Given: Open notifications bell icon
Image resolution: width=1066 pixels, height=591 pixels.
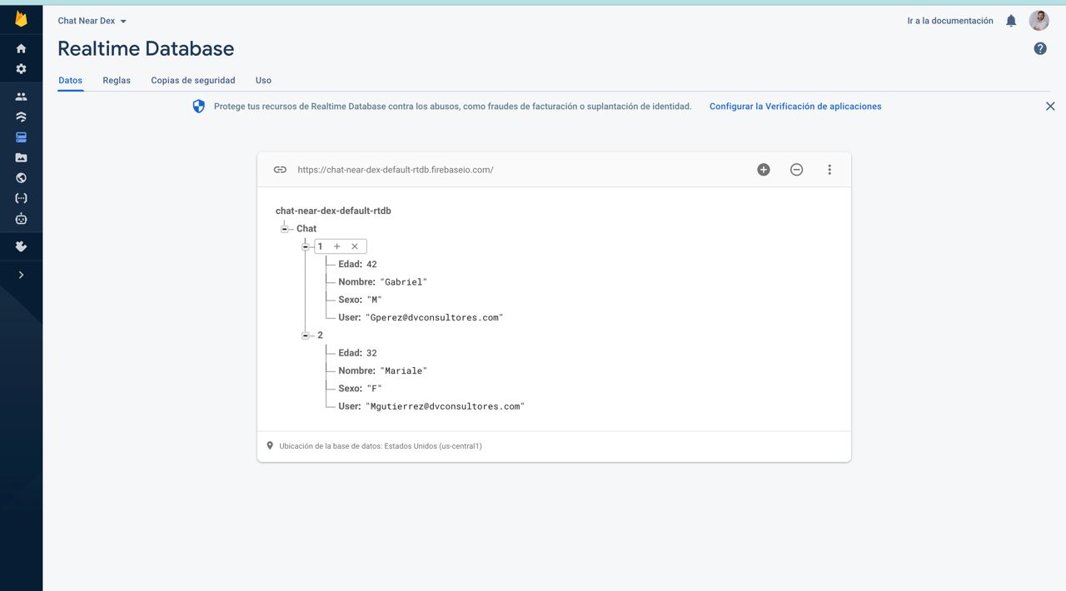Looking at the screenshot, I should [1011, 21].
